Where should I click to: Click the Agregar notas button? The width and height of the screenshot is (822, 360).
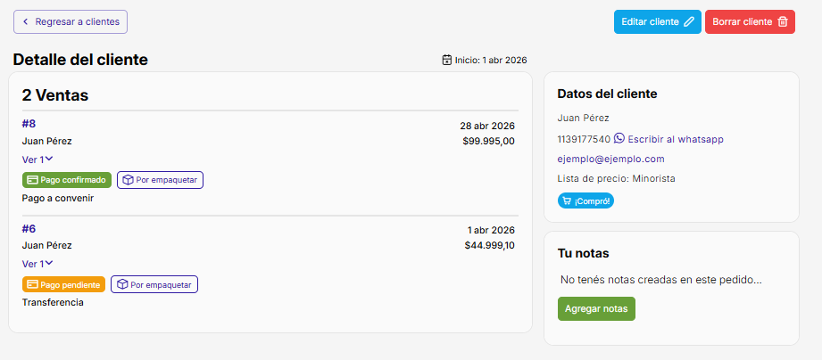596,308
